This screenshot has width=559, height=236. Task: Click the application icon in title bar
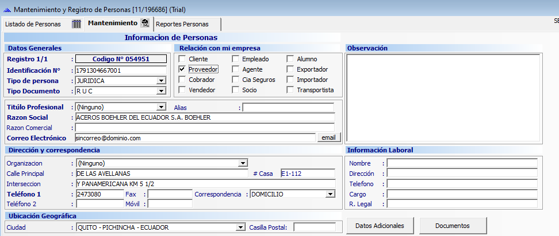pos(7,10)
